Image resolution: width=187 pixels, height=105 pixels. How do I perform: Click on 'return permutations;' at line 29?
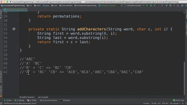pos(59,16)
